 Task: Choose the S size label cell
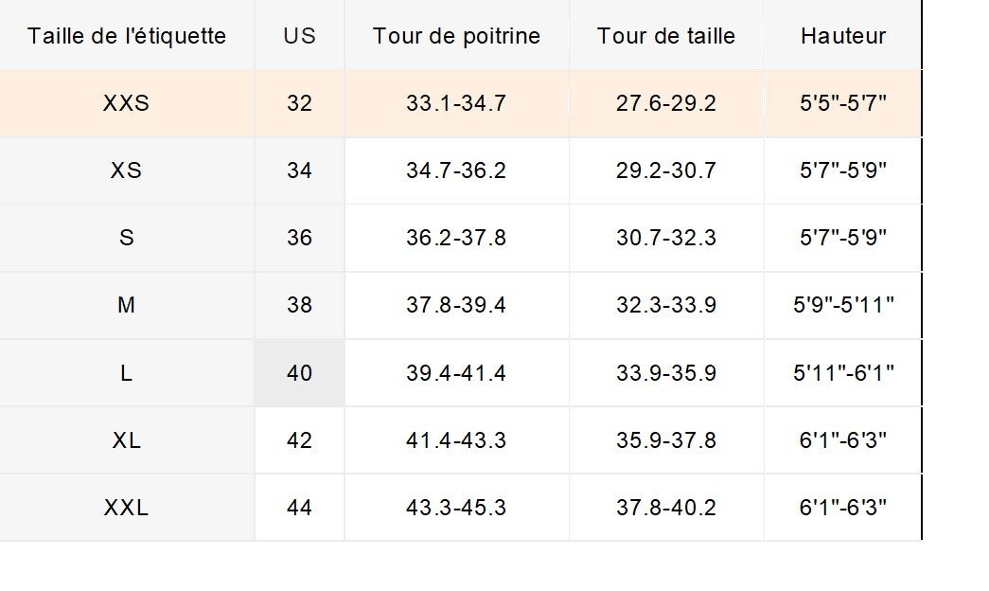(127, 238)
